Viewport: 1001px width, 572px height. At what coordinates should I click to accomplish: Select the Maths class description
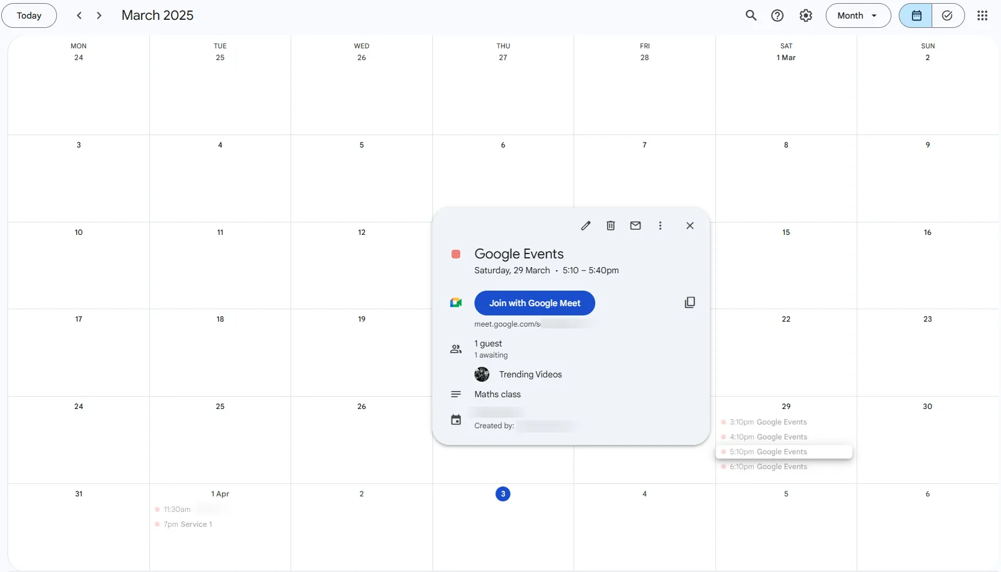[x=497, y=394]
